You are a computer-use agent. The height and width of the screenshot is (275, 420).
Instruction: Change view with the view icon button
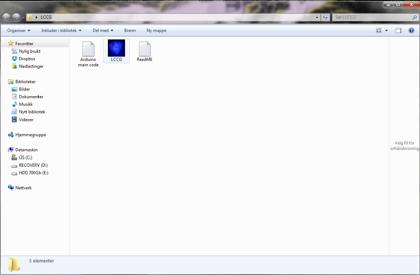pos(378,30)
